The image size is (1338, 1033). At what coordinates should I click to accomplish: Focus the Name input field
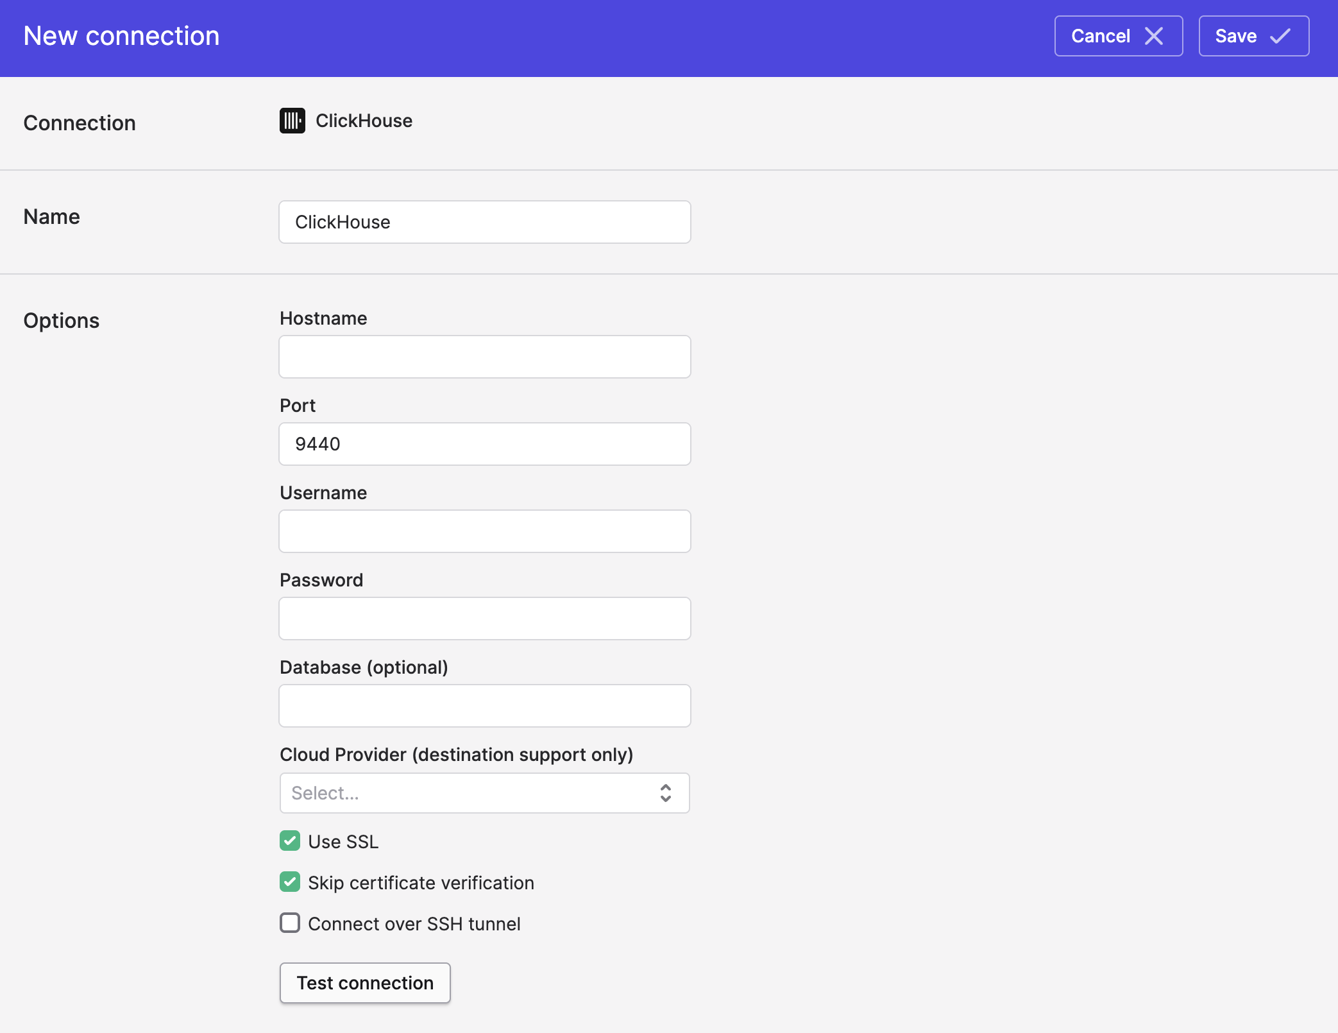(485, 222)
